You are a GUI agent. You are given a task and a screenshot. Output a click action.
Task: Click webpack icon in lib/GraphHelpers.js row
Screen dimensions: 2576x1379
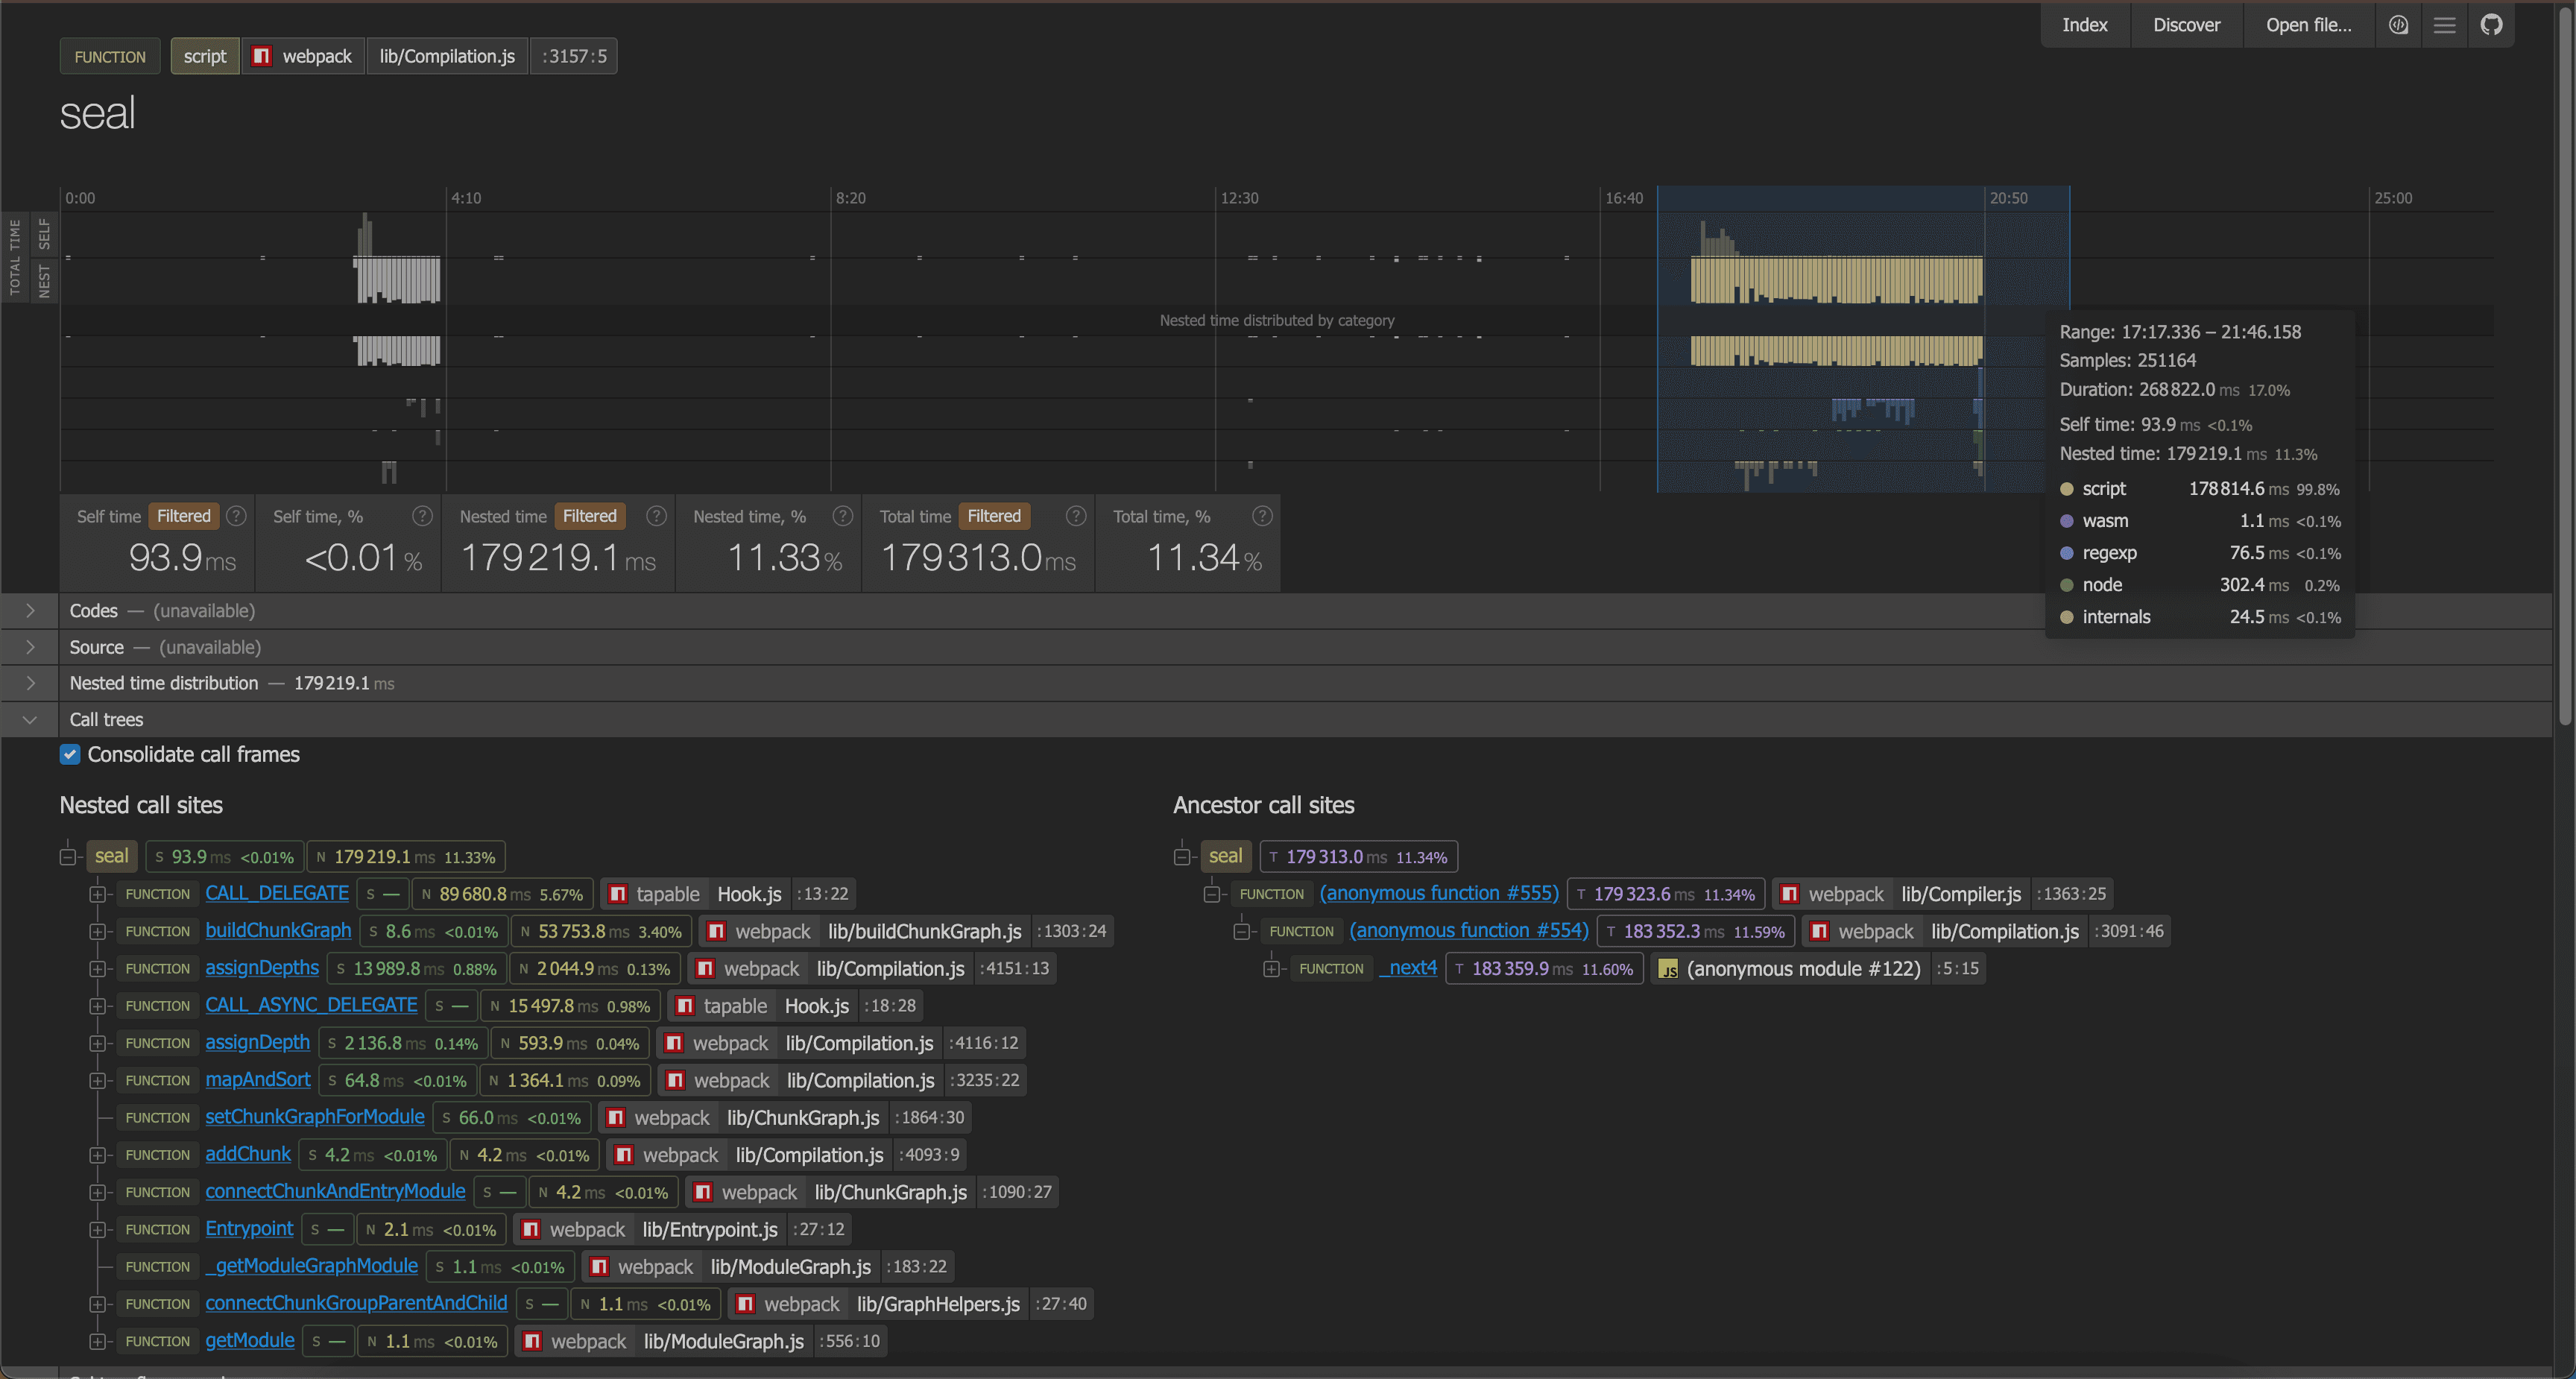(746, 1304)
